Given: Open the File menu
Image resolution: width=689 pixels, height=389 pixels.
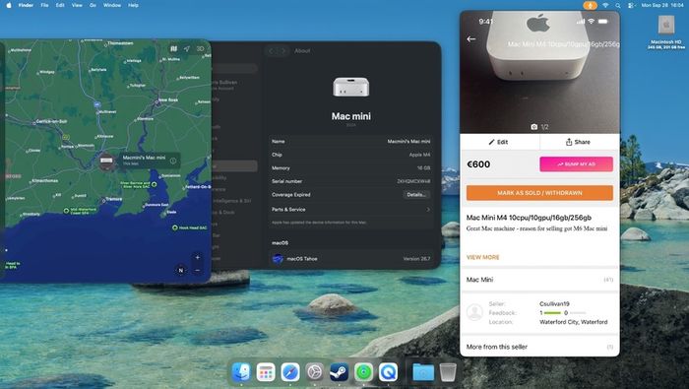Looking at the screenshot, I should click(44, 5).
